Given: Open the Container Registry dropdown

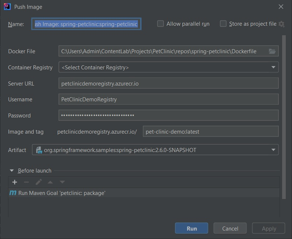Looking at the screenshot, I should (273, 67).
